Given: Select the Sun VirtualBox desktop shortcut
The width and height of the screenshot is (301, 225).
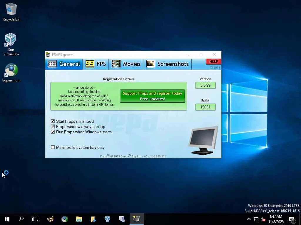Looking at the screenshot, I should pyautogui.click(x=11, y=45).
